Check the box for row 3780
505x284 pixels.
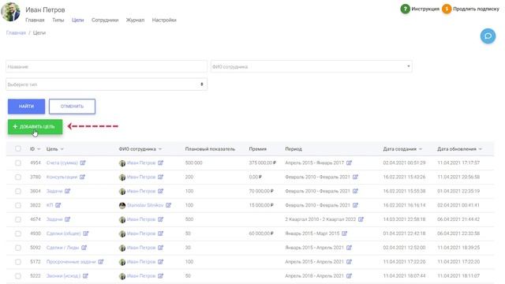[18, 177]
